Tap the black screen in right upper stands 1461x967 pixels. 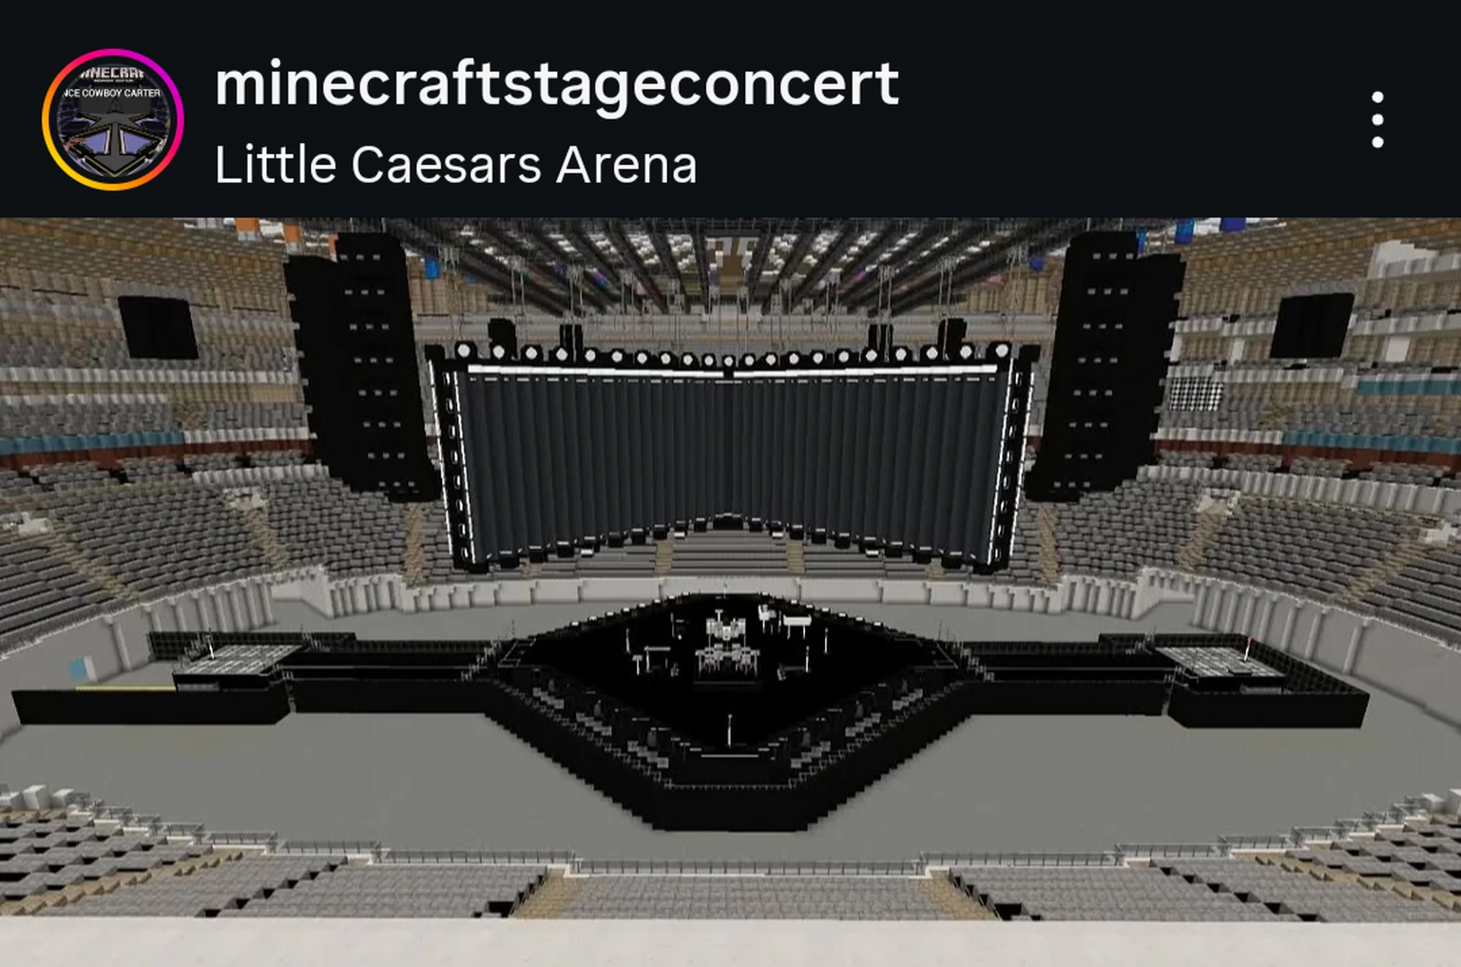1312,326
